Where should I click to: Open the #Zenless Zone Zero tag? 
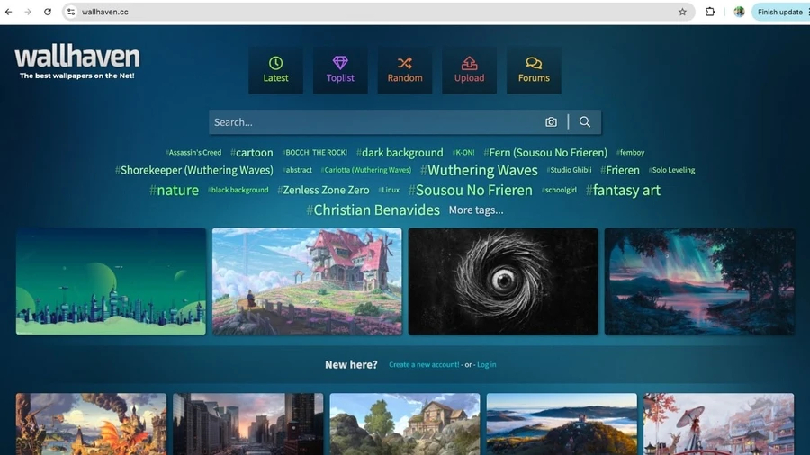click(x=323, y=191)
